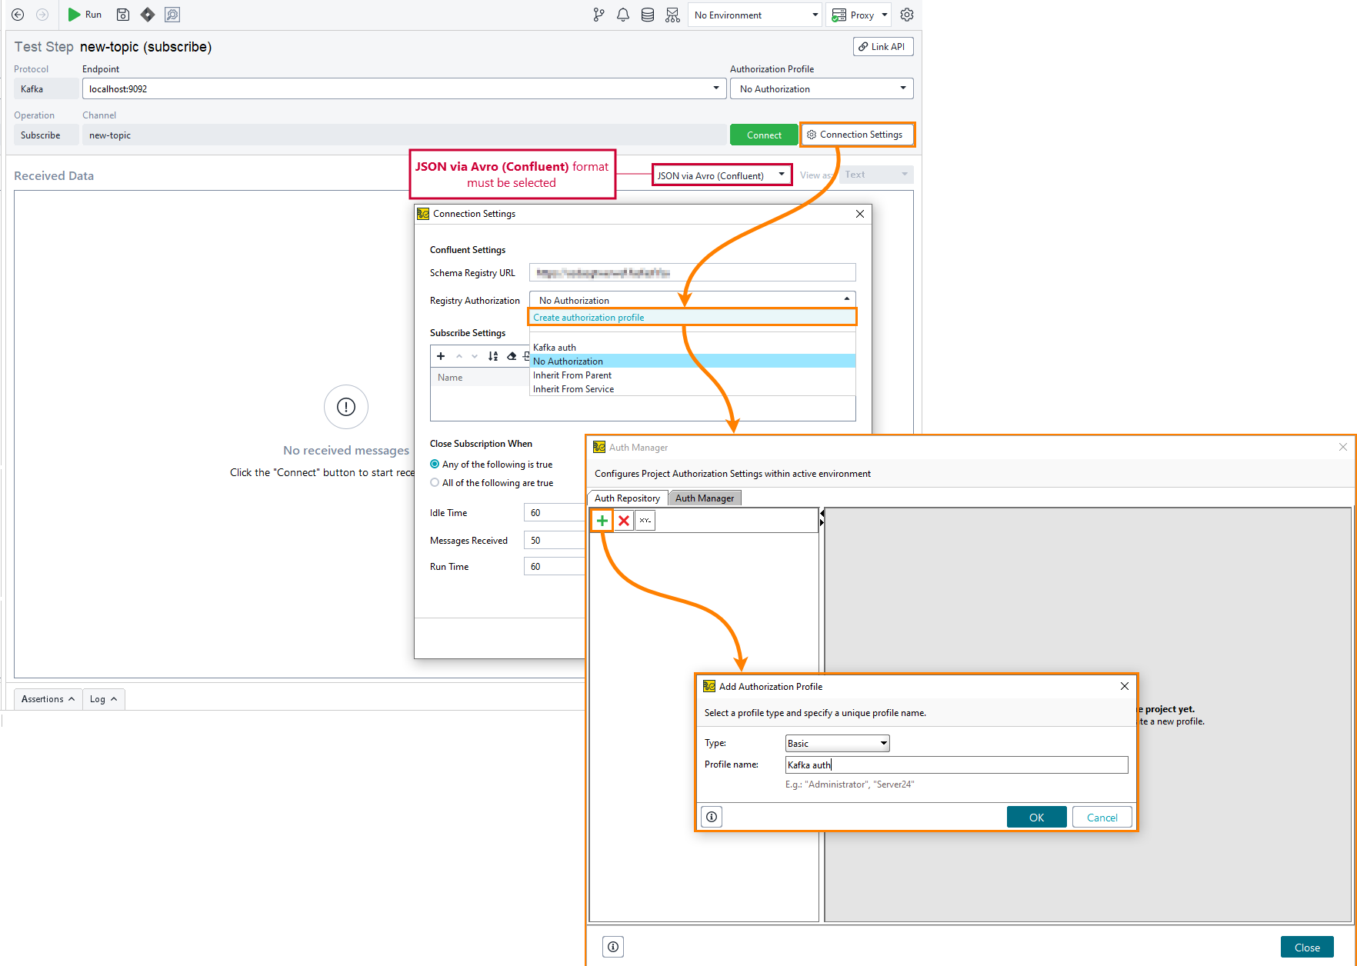The width and height of the screenshot is (1357, 966).
Task: Open the No Environment dropdown
Action: [754, 15]
